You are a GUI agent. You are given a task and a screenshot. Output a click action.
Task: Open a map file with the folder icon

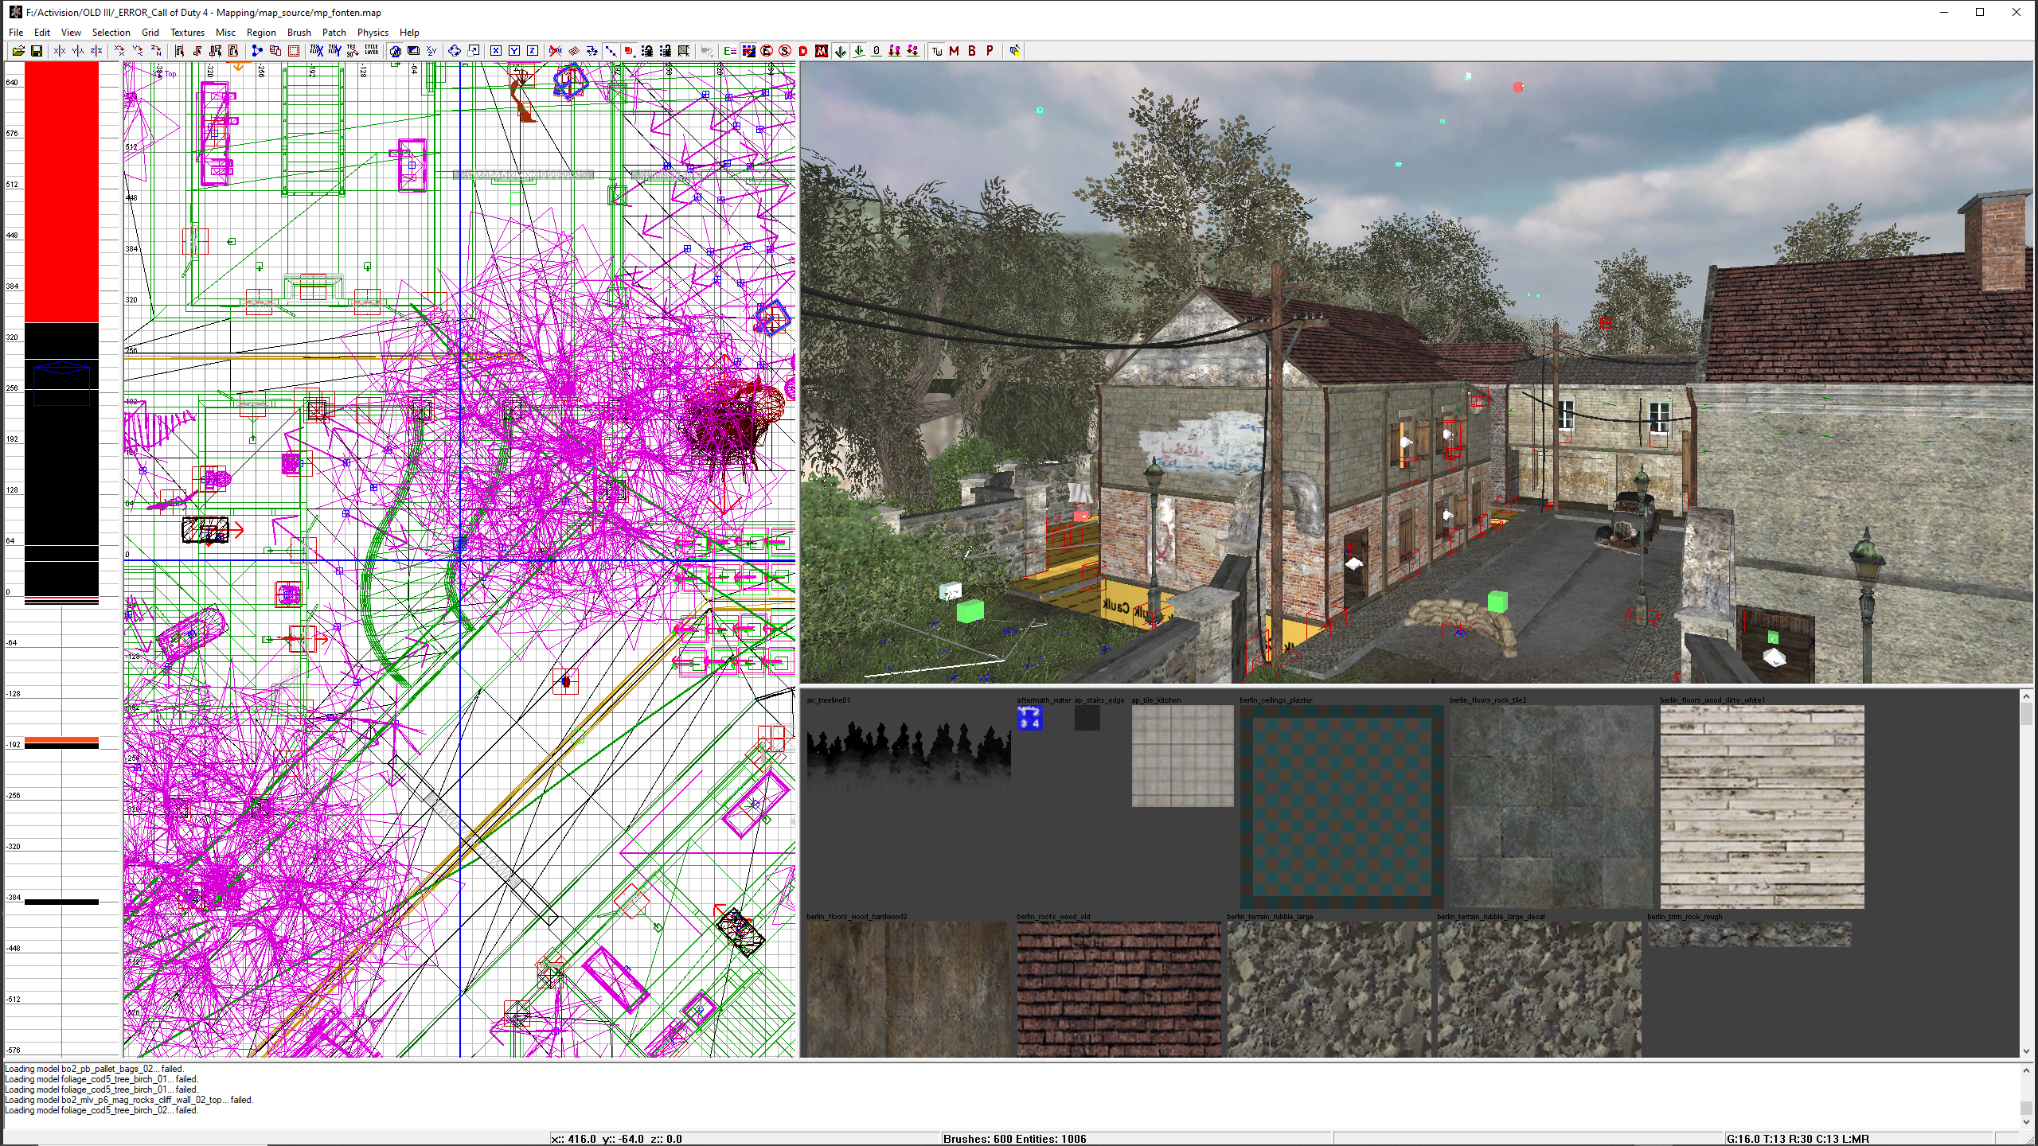[x=18, y=51]
